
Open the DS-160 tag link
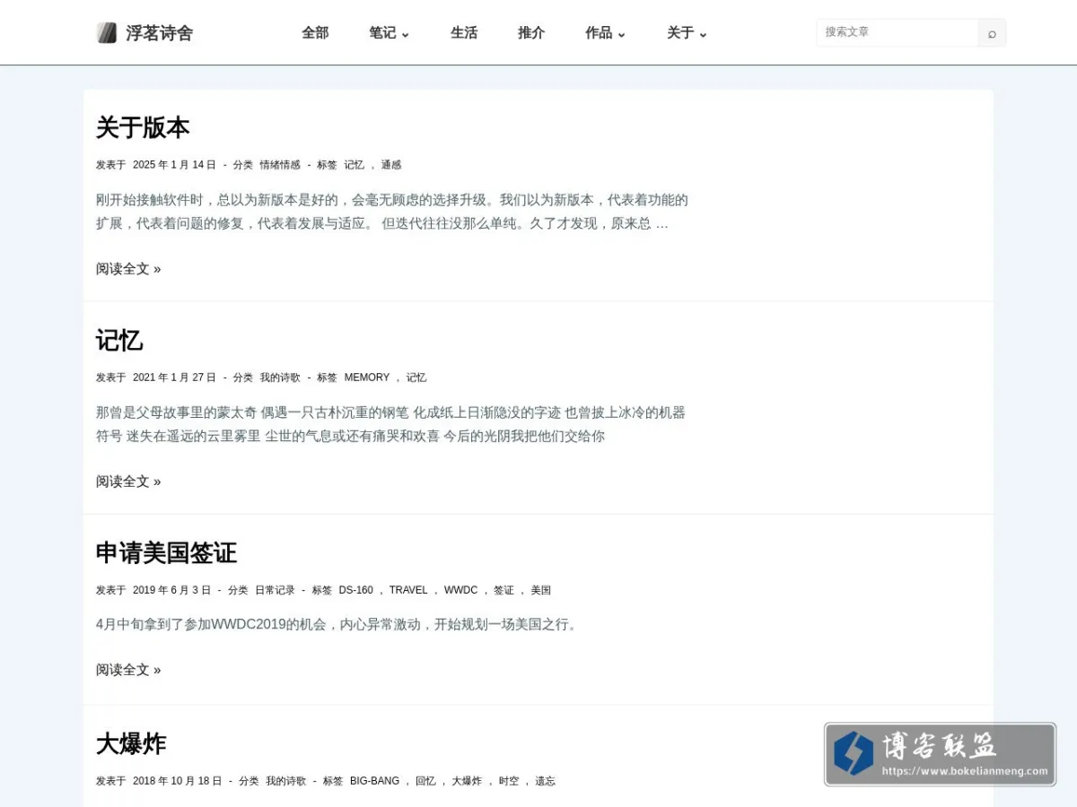point(355,590)
